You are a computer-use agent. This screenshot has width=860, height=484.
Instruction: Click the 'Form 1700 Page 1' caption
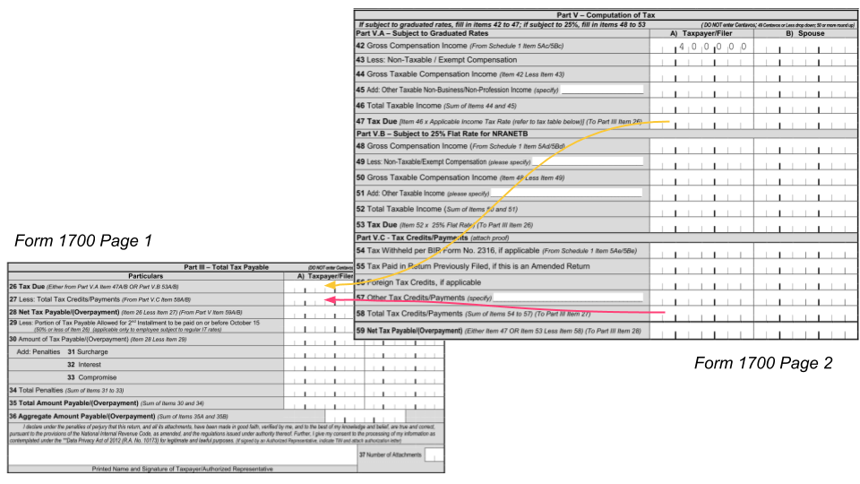(83, 240)
